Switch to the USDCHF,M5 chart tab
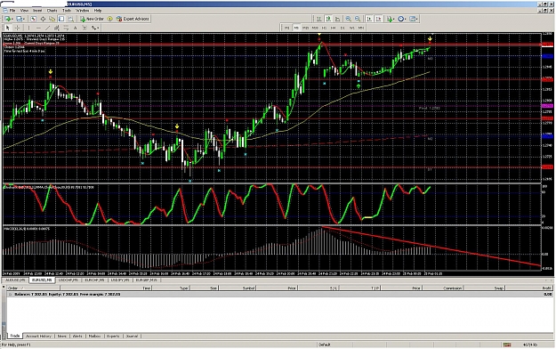The height and width of the screenshot is (349, 556). tap(68, 280)
